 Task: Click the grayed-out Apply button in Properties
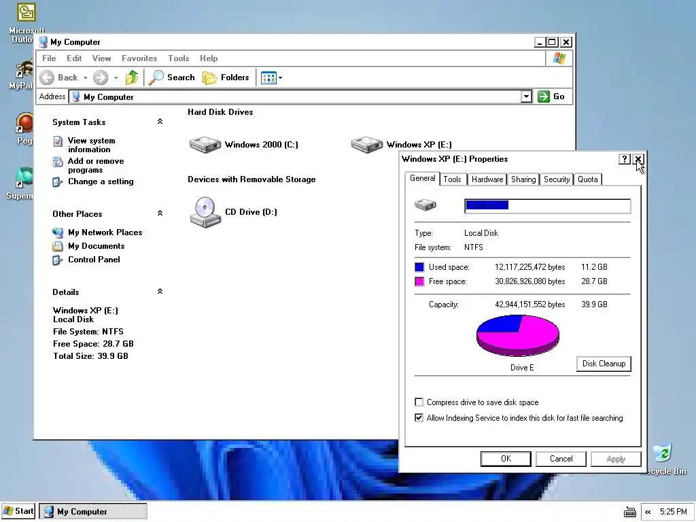(616, 459)
